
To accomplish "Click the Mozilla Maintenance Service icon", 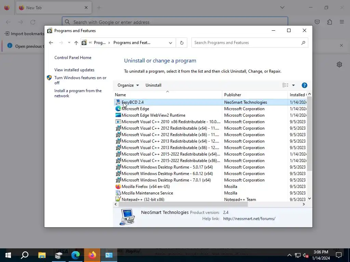I will (118, 193).
